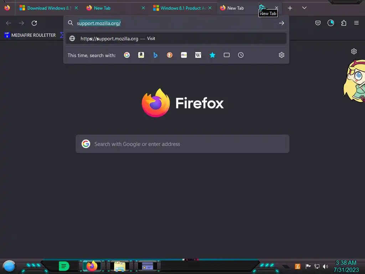Viewport: 365px width, 274px height.
Task: Open network tray icon
Action: click(x=317, y=266)
